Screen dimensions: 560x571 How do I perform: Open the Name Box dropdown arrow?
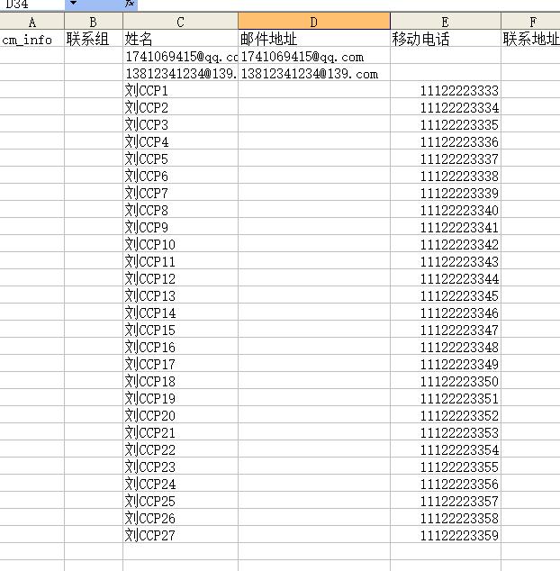[73, 5]
